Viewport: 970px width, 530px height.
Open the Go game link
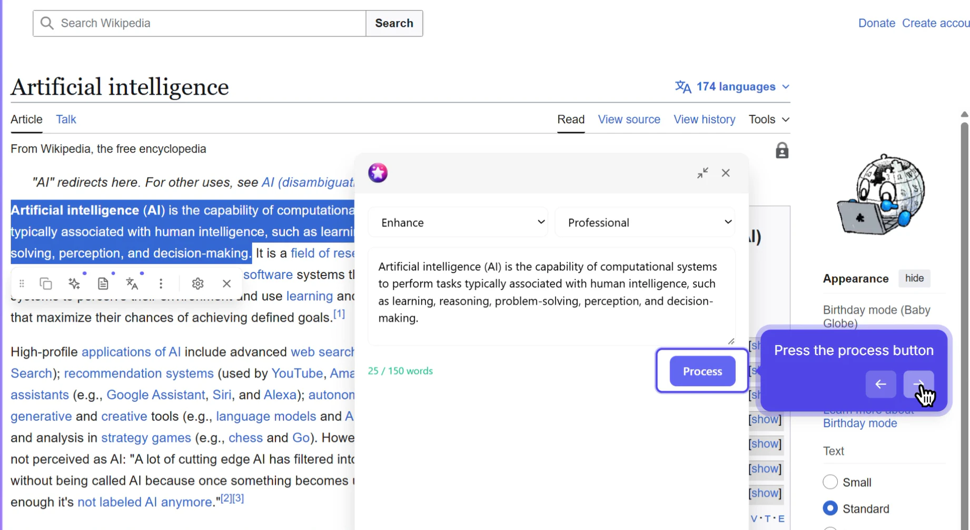(301, 438)
